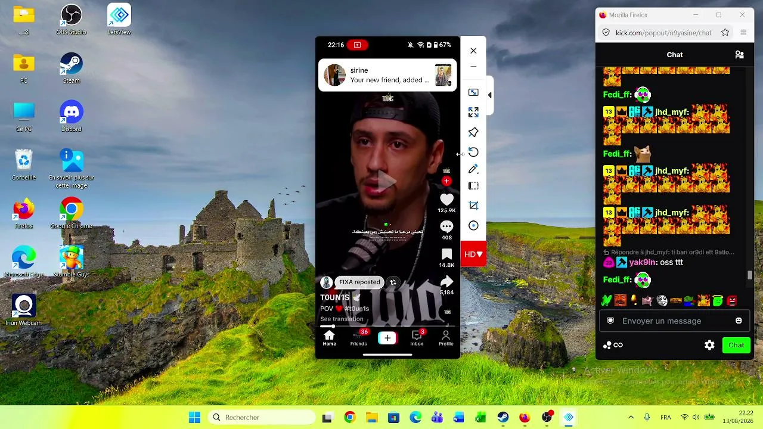Select Discord desktop shortcut
This screenshot has height=429, width=763.
pyautogui.click(x=72, y=117)
